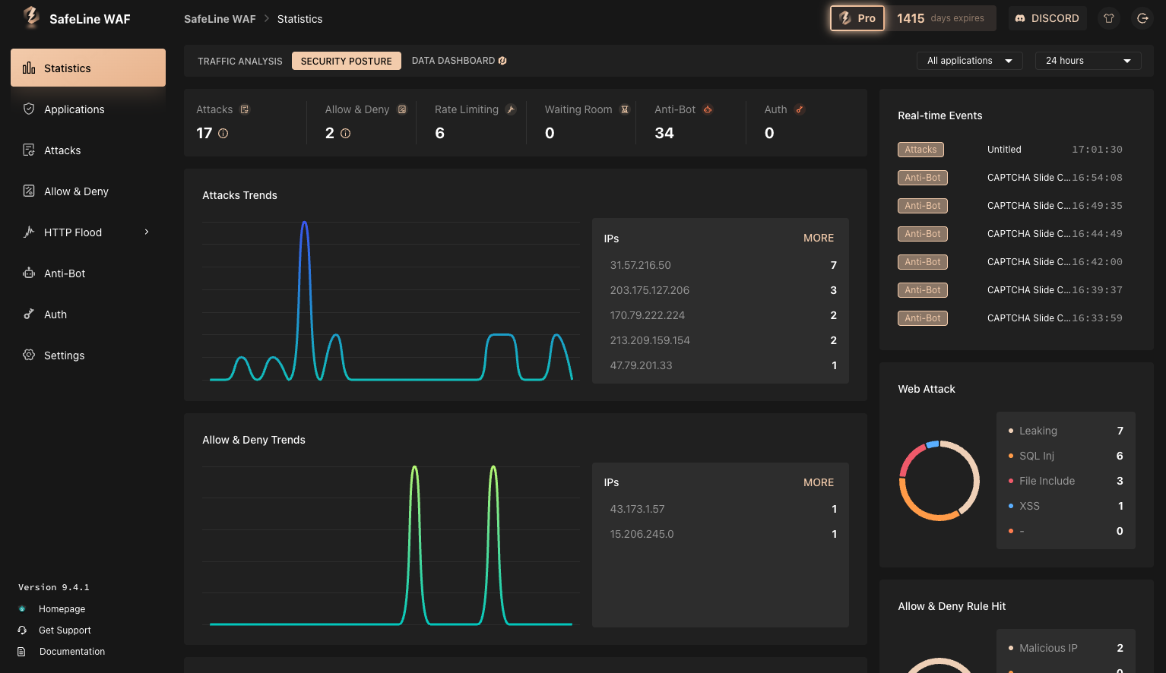Select IP 213.209.159.154 row
The width and height of the screenshot is (1166, 673).
(721, 340)
